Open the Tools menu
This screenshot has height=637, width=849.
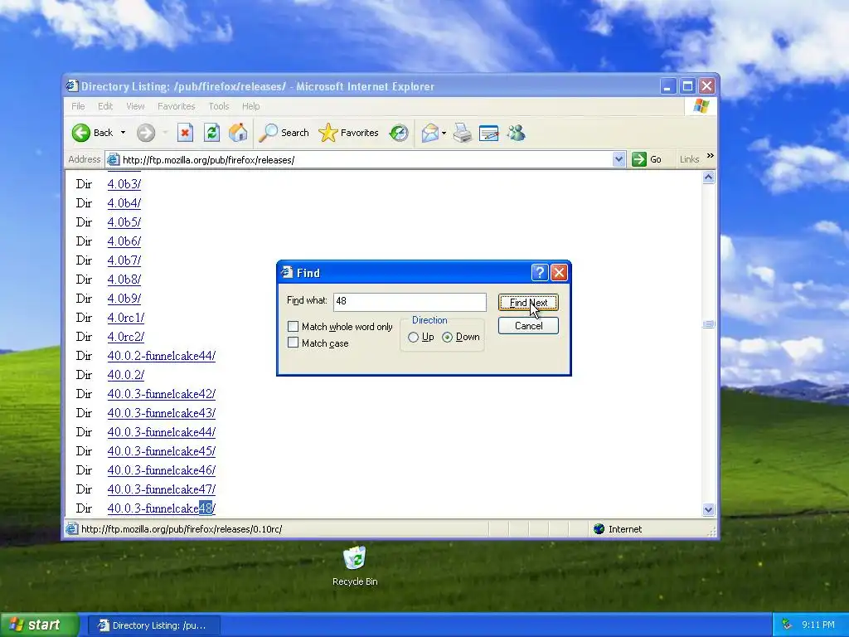coord(219,106)
